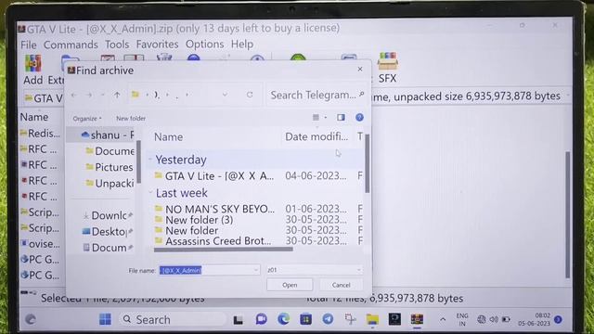Open the dark terminal taskbar icon
594x334 pixels.
pyautogui.click(x=394, y=319)
